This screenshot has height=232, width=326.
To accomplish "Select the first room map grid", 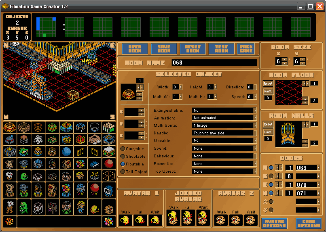I will (46, 27).
